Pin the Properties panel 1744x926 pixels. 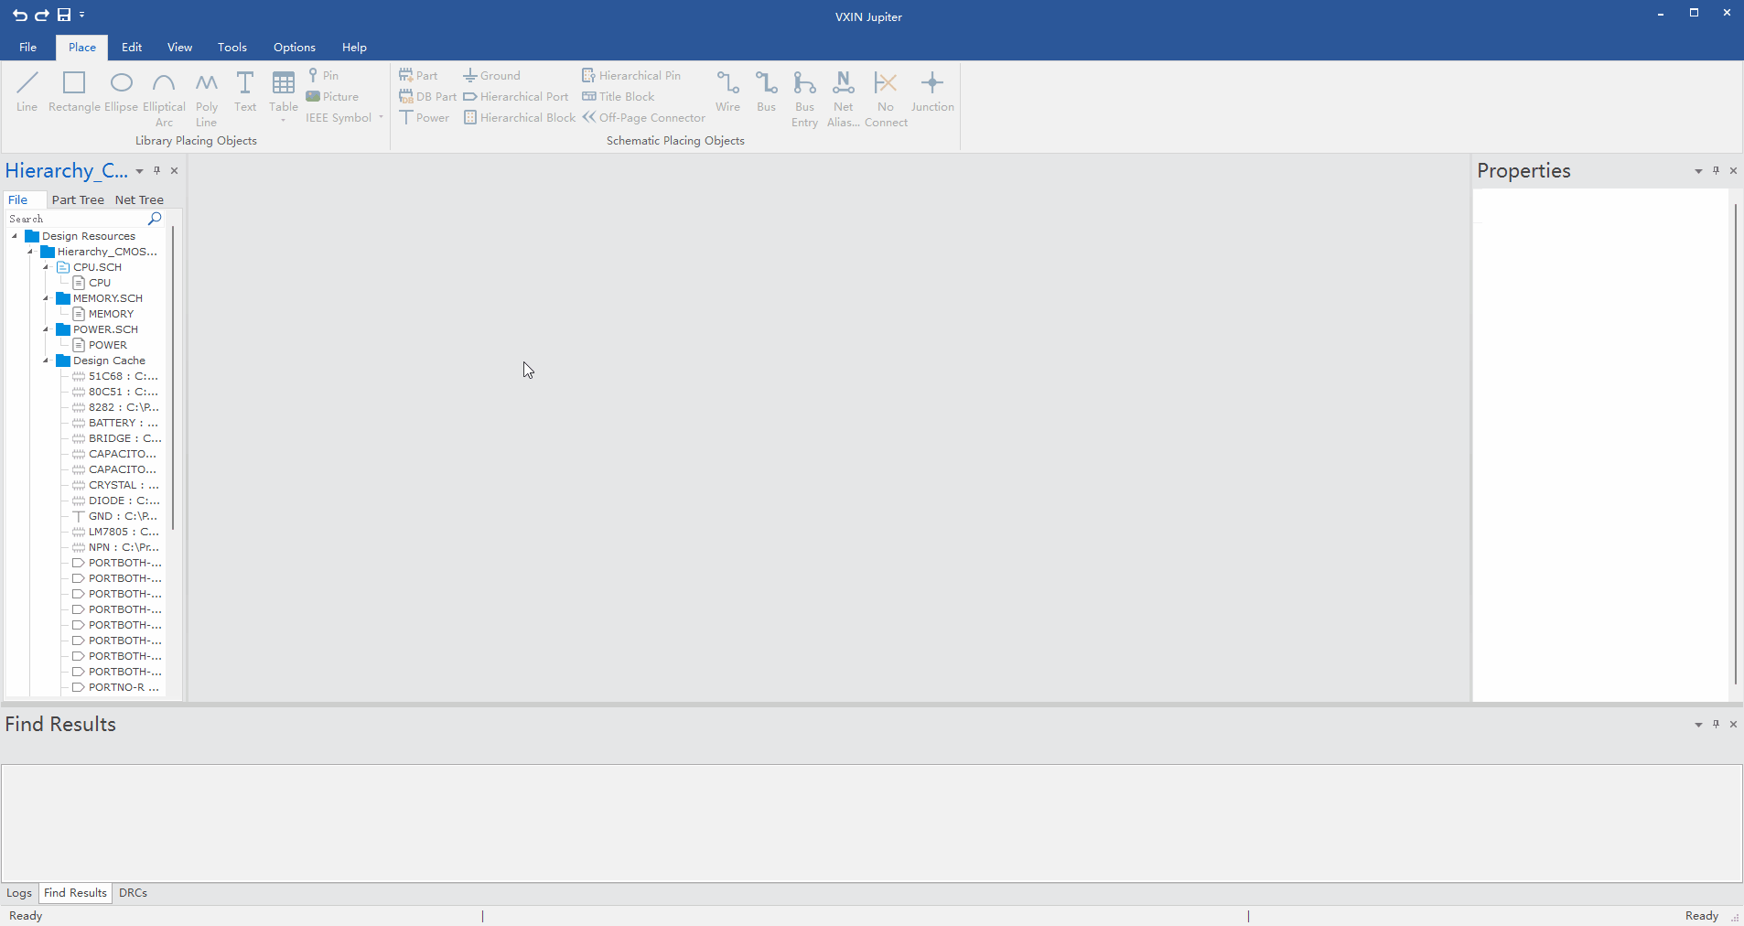pos(1716,171)
